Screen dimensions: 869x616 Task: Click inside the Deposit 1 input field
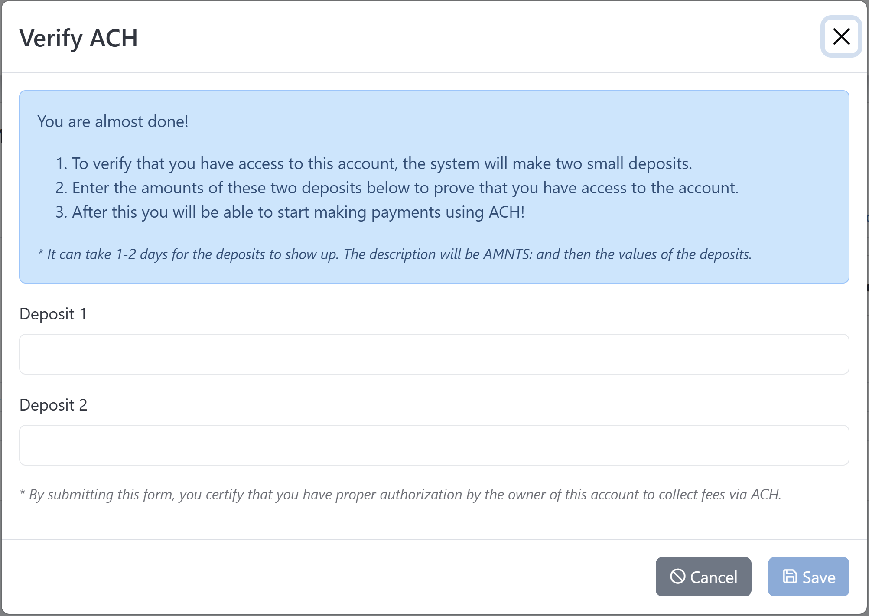(433, 354)
